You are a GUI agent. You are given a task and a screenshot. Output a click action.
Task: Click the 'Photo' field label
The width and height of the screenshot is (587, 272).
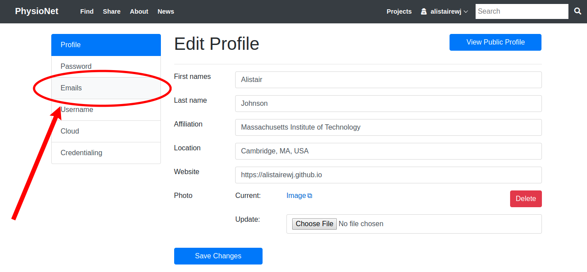coord(183,196)
